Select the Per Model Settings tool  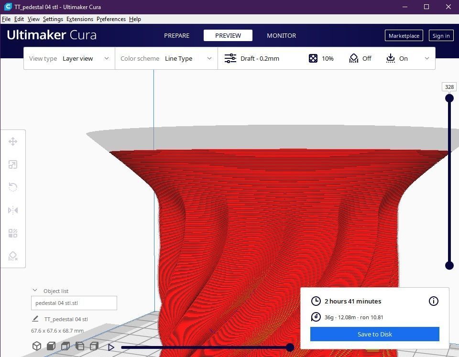tap(13, 233)
